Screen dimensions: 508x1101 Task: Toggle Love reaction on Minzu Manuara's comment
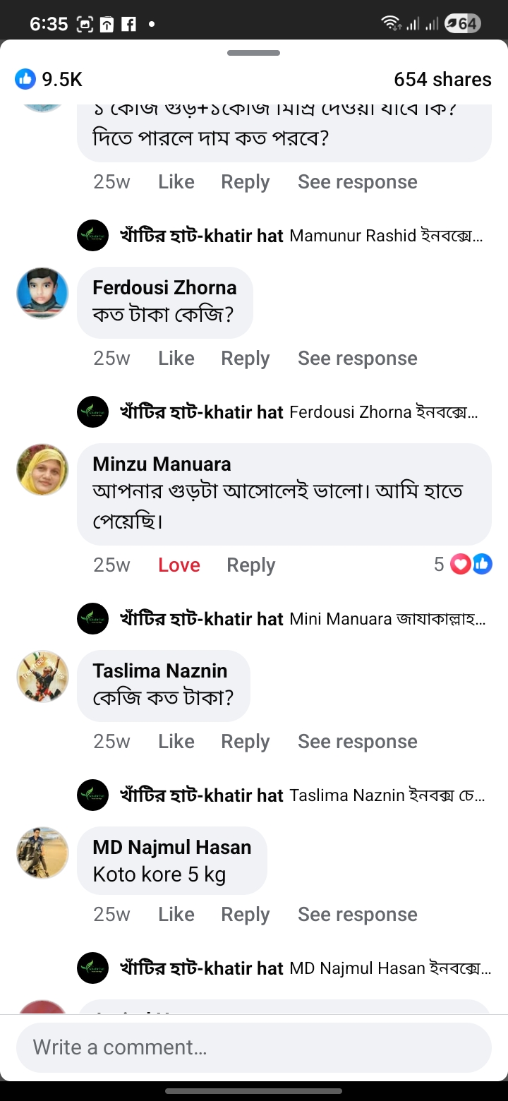[179, 565]
